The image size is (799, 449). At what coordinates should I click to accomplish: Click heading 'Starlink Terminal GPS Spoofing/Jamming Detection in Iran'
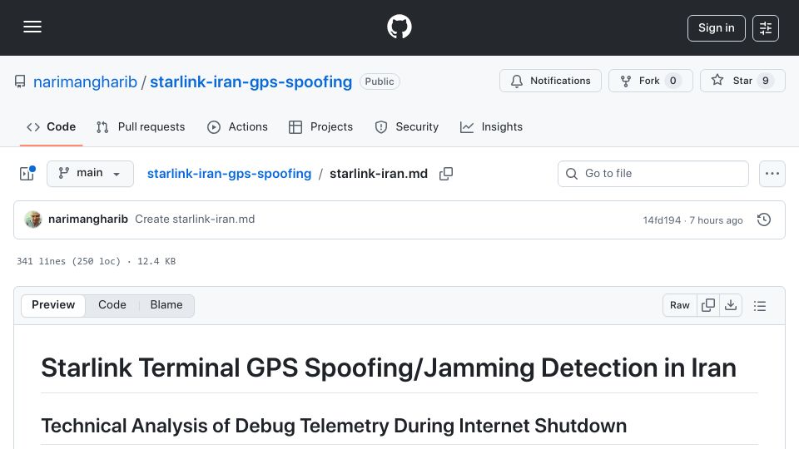coord(389,368)
